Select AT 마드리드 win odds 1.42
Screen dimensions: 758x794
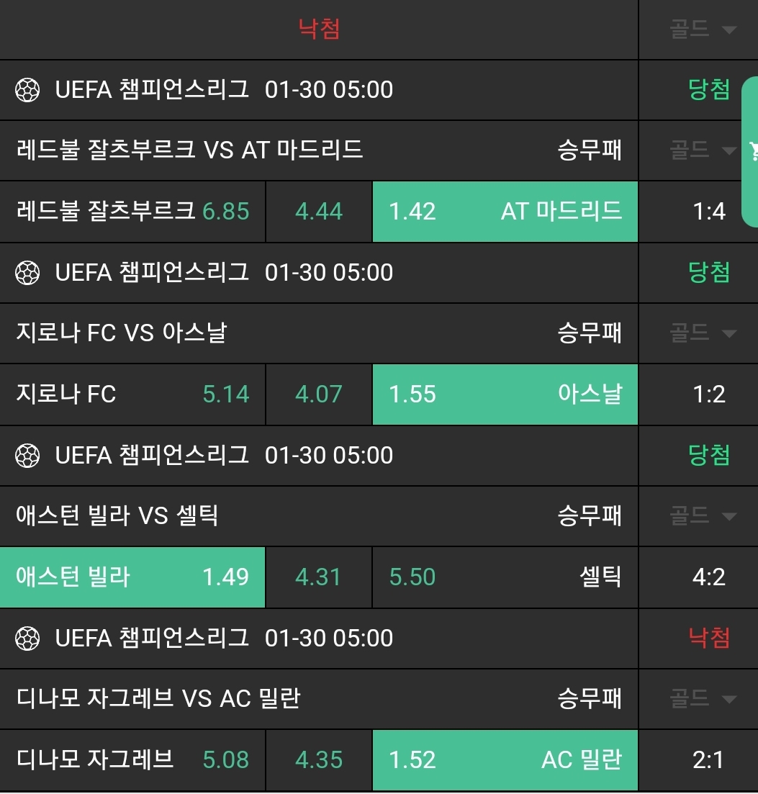tap(505, 212)
